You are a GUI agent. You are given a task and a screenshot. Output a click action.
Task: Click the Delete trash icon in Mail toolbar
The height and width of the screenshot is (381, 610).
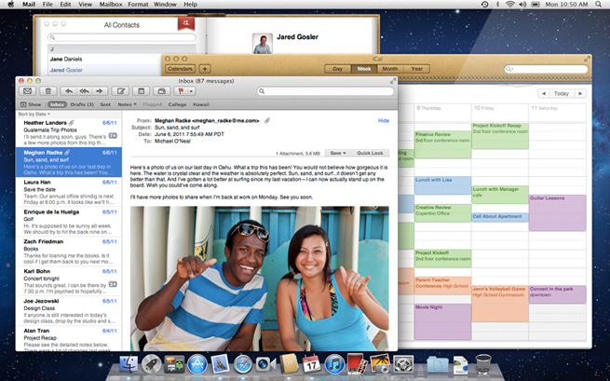47,91
